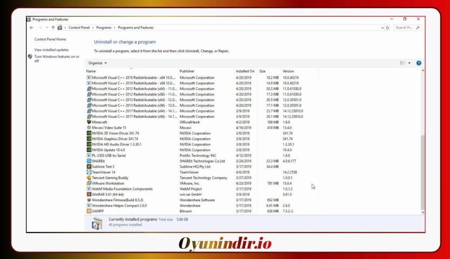Image resolution: width=450 pixels, height=259 pixels.
Task: Click the search magnifier icon
Action: pos(418,28)
